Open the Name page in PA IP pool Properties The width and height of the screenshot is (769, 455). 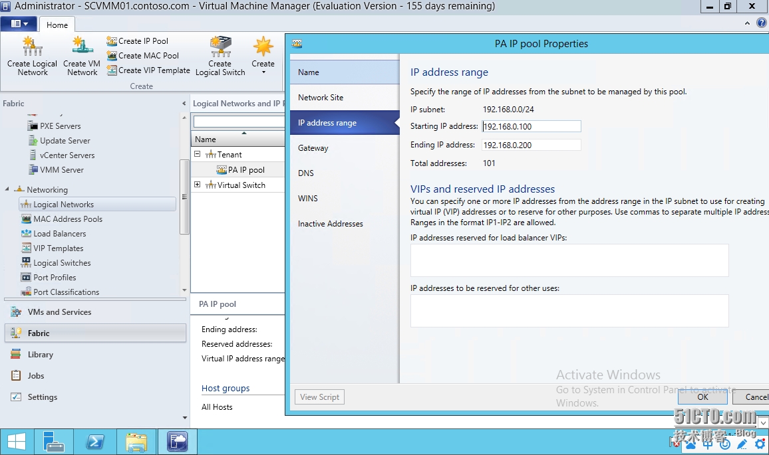pyautogui.click(x=345, y=72)
